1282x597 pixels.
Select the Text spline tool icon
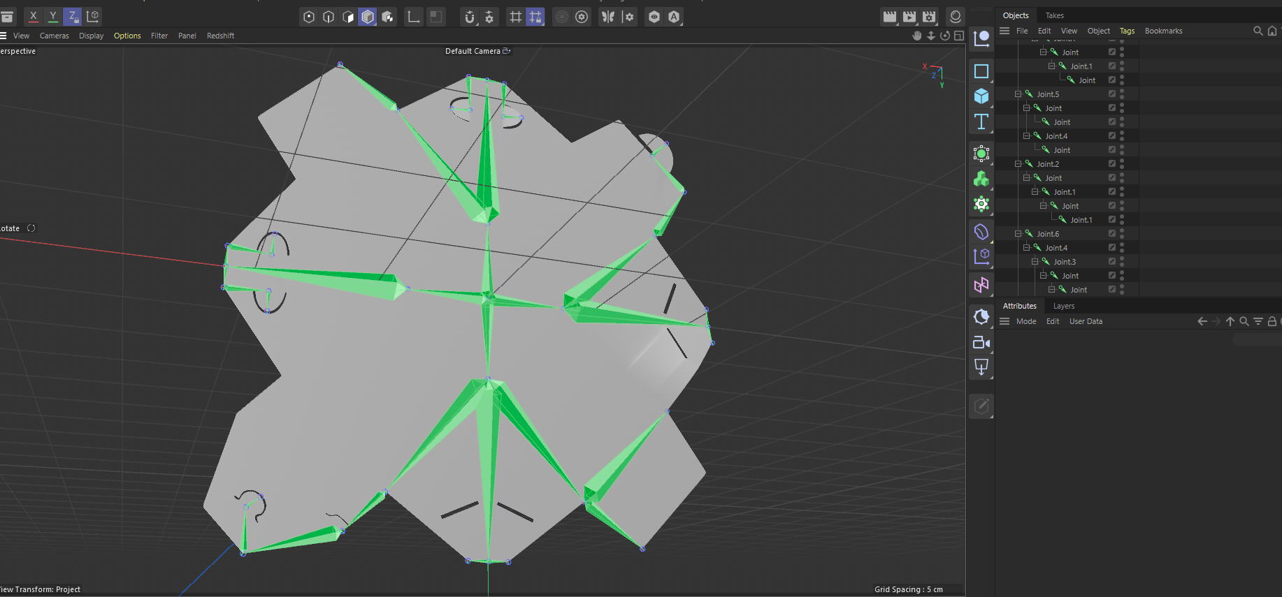pyautogui.click(x=981, y=122)
